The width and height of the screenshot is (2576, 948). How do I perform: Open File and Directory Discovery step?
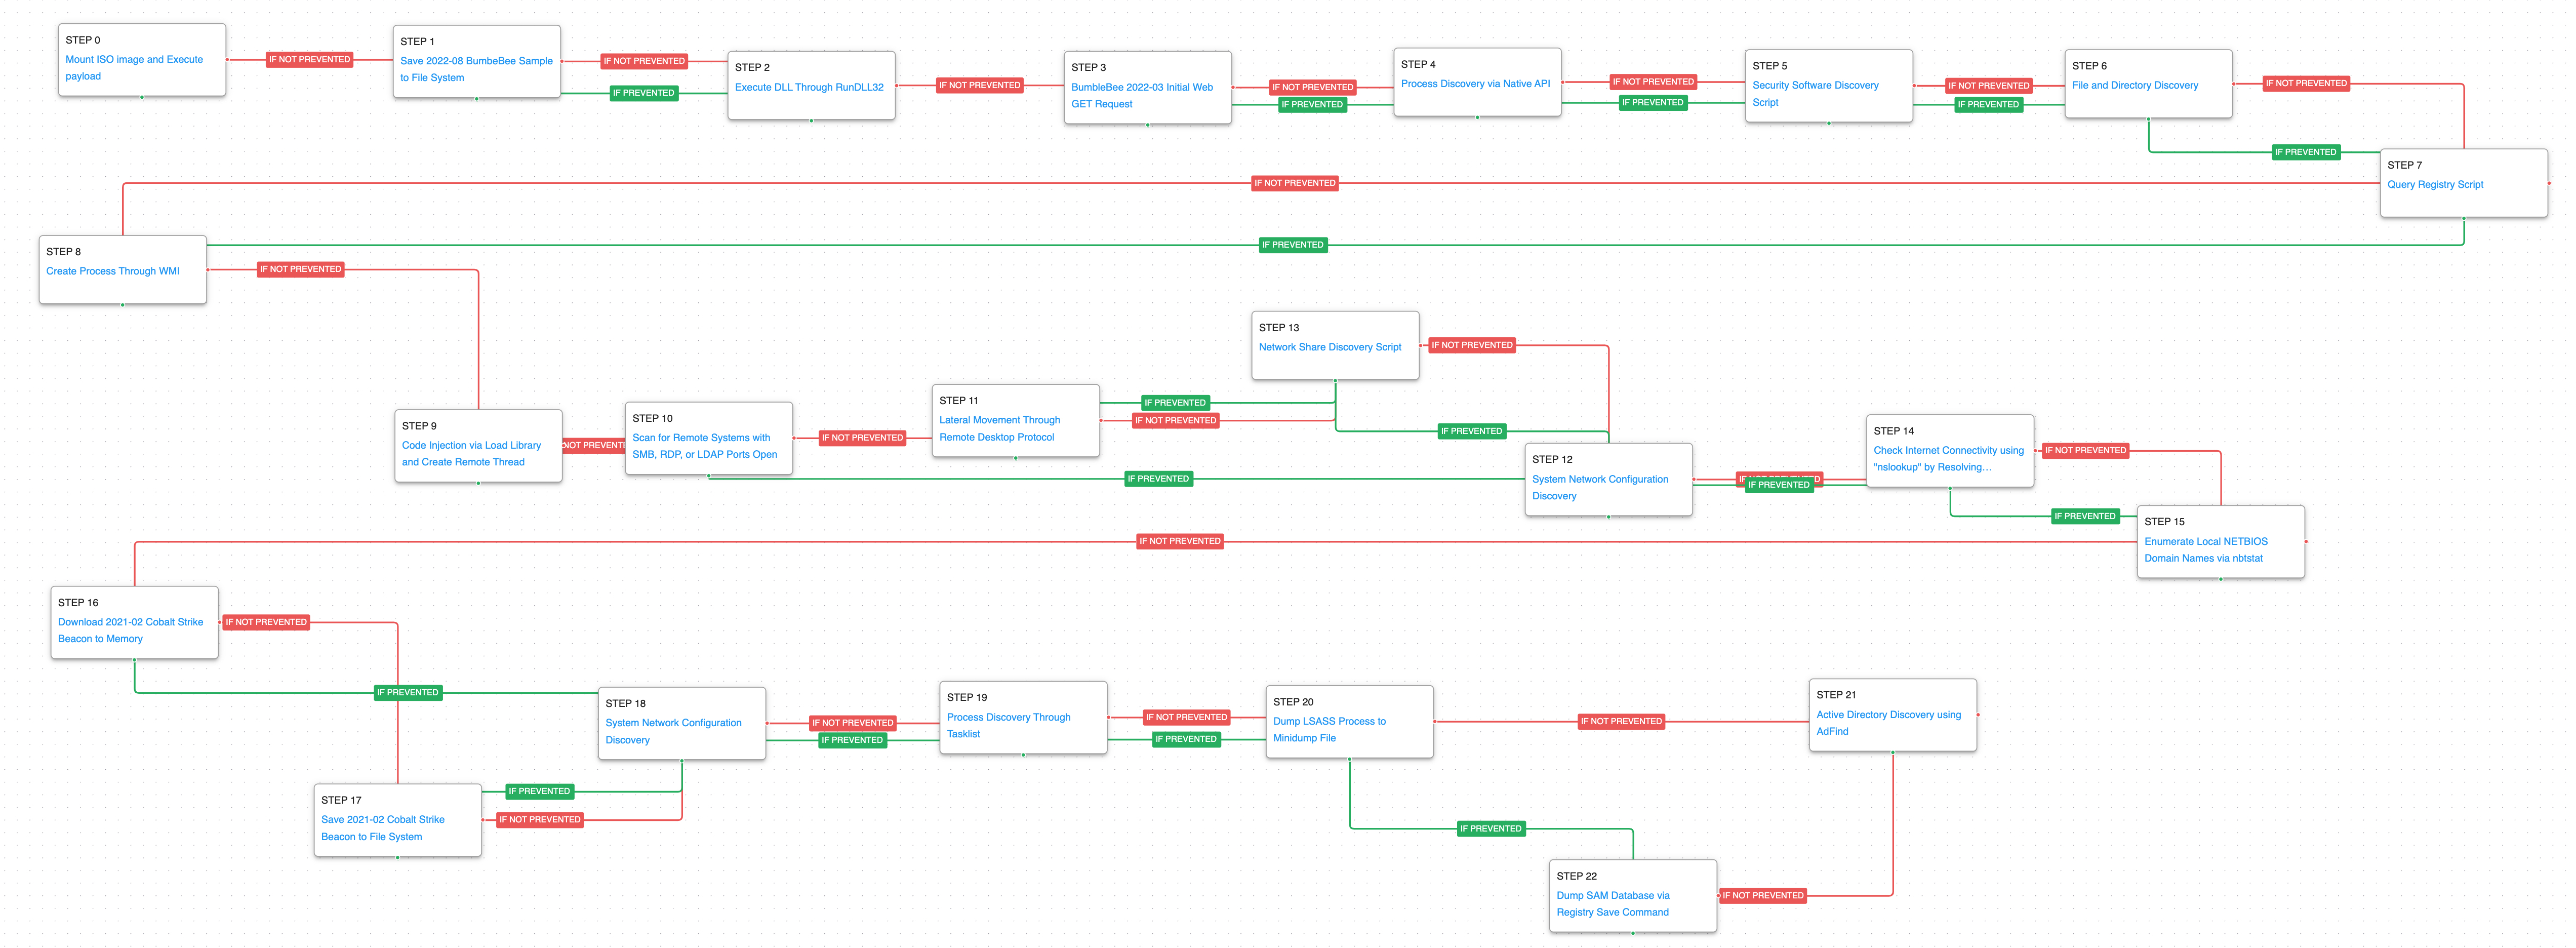[x=2134, y=86]
